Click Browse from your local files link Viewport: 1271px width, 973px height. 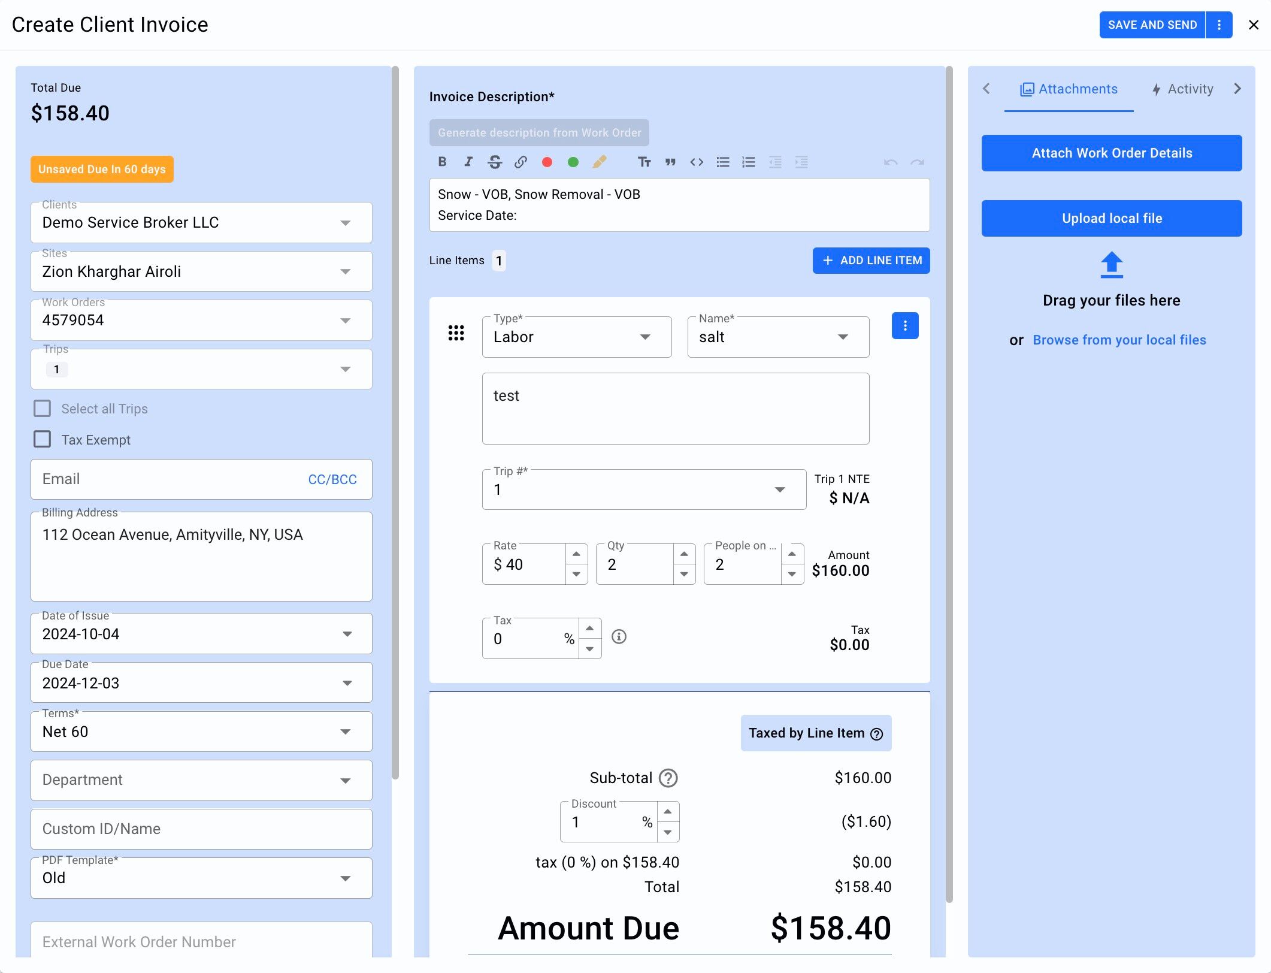point(1119,340)
